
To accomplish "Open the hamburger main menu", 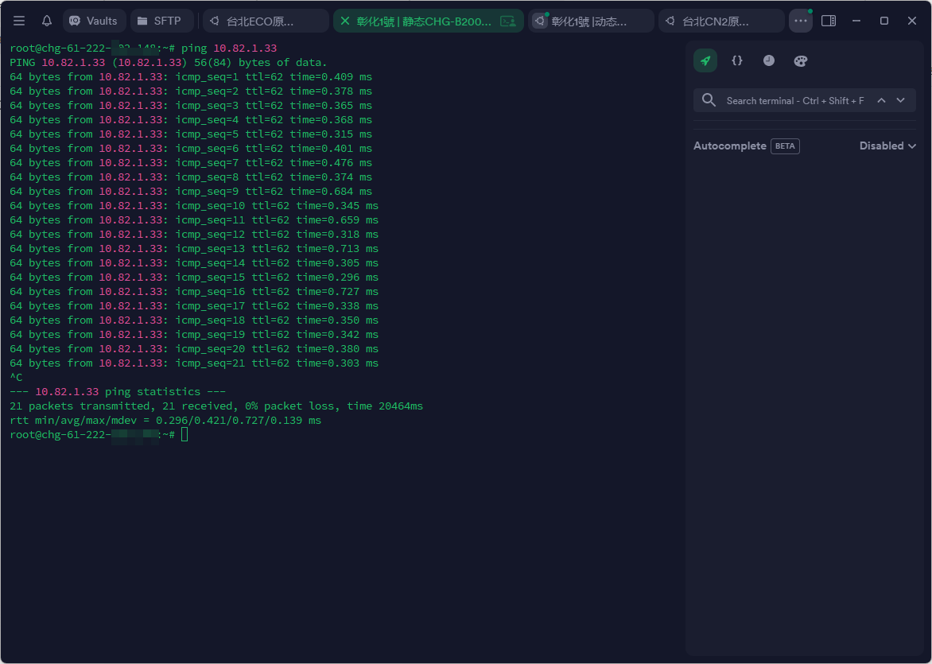I will [x=19, y=21].
